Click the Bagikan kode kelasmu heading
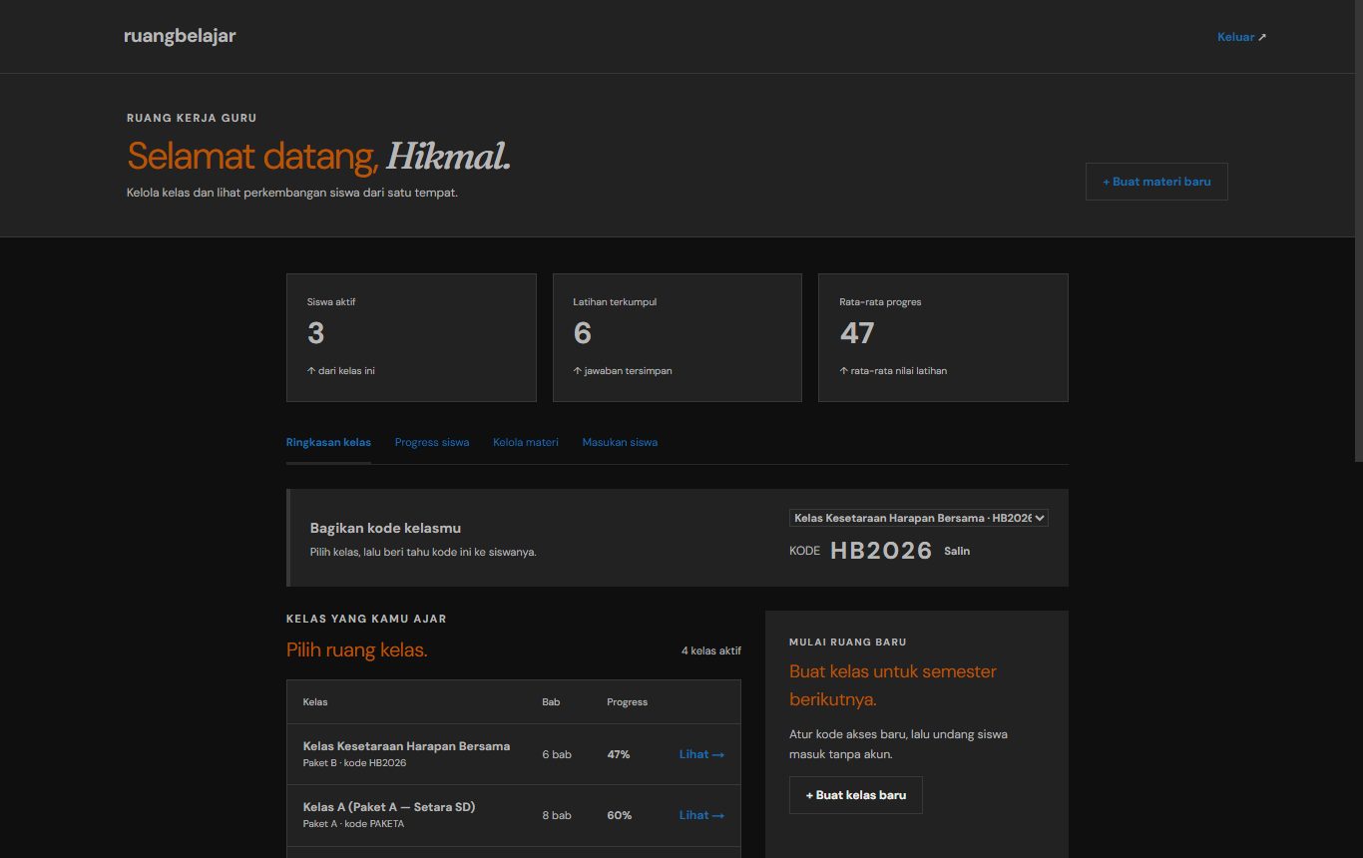1363x858 pixels. pyautogui.click(x=385, y=528)
